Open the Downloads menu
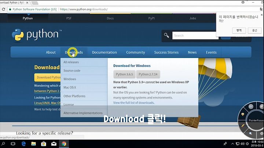The height and width of the screenshot is (148, 264). tap(74, 52)
